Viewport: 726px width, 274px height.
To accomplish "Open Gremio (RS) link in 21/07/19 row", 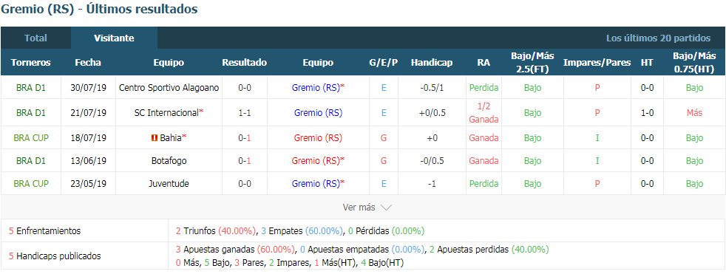I will [318, 112].
